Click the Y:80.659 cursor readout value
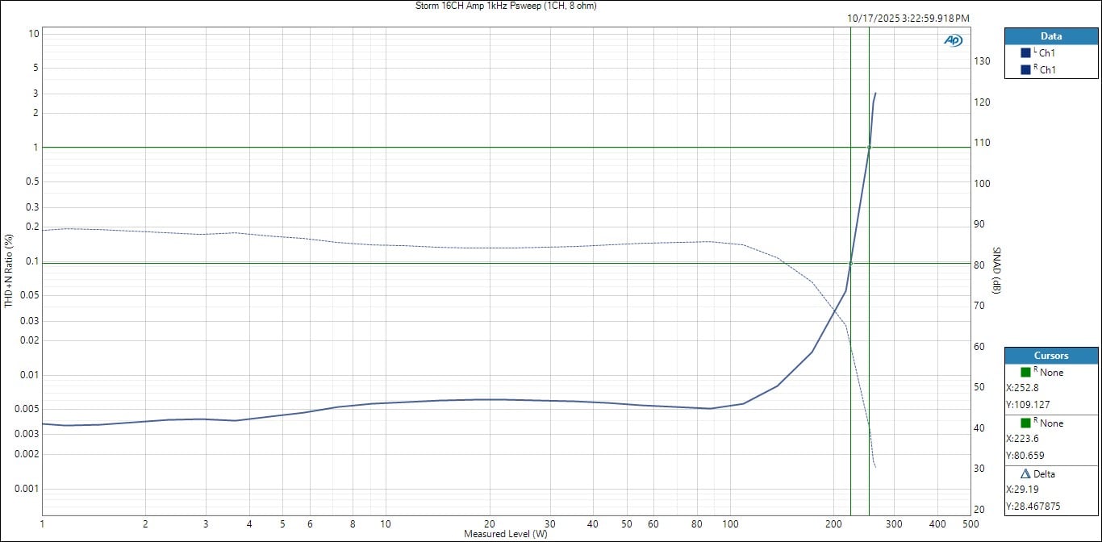The image size is (1102, 542). coord(1025,455)
